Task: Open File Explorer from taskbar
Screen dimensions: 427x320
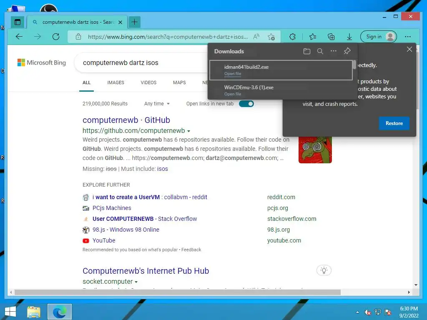Action: 34,312
